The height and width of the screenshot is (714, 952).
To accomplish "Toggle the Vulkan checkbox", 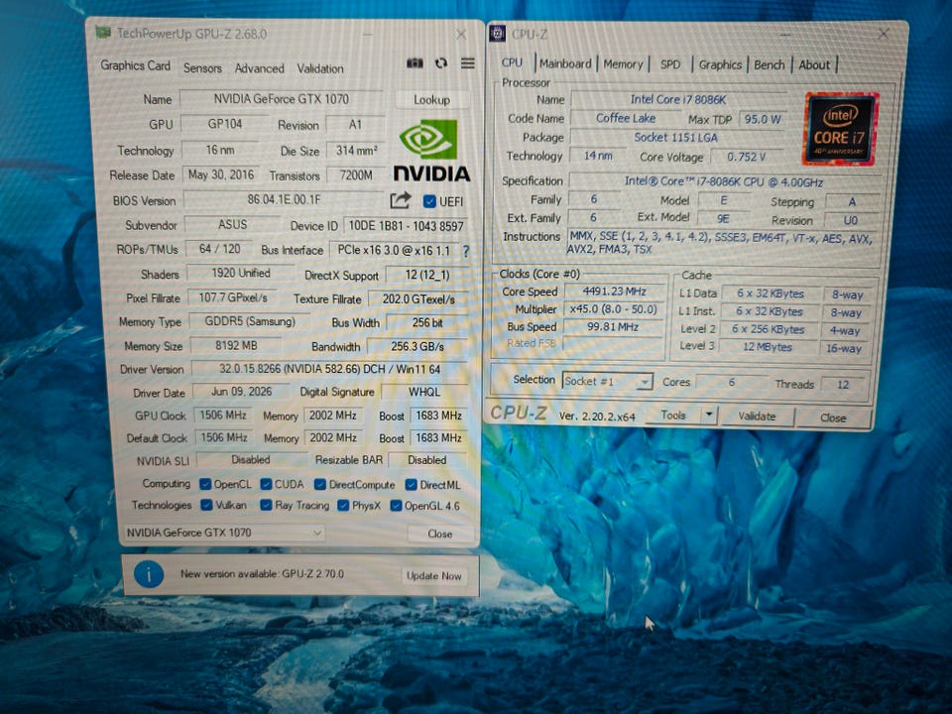I will pyautogui.click(x=206, y=505).
